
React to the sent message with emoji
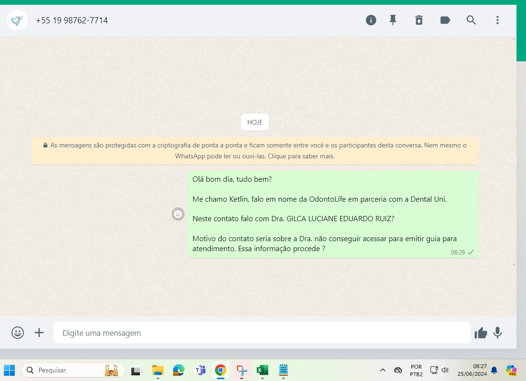point(178,214)
